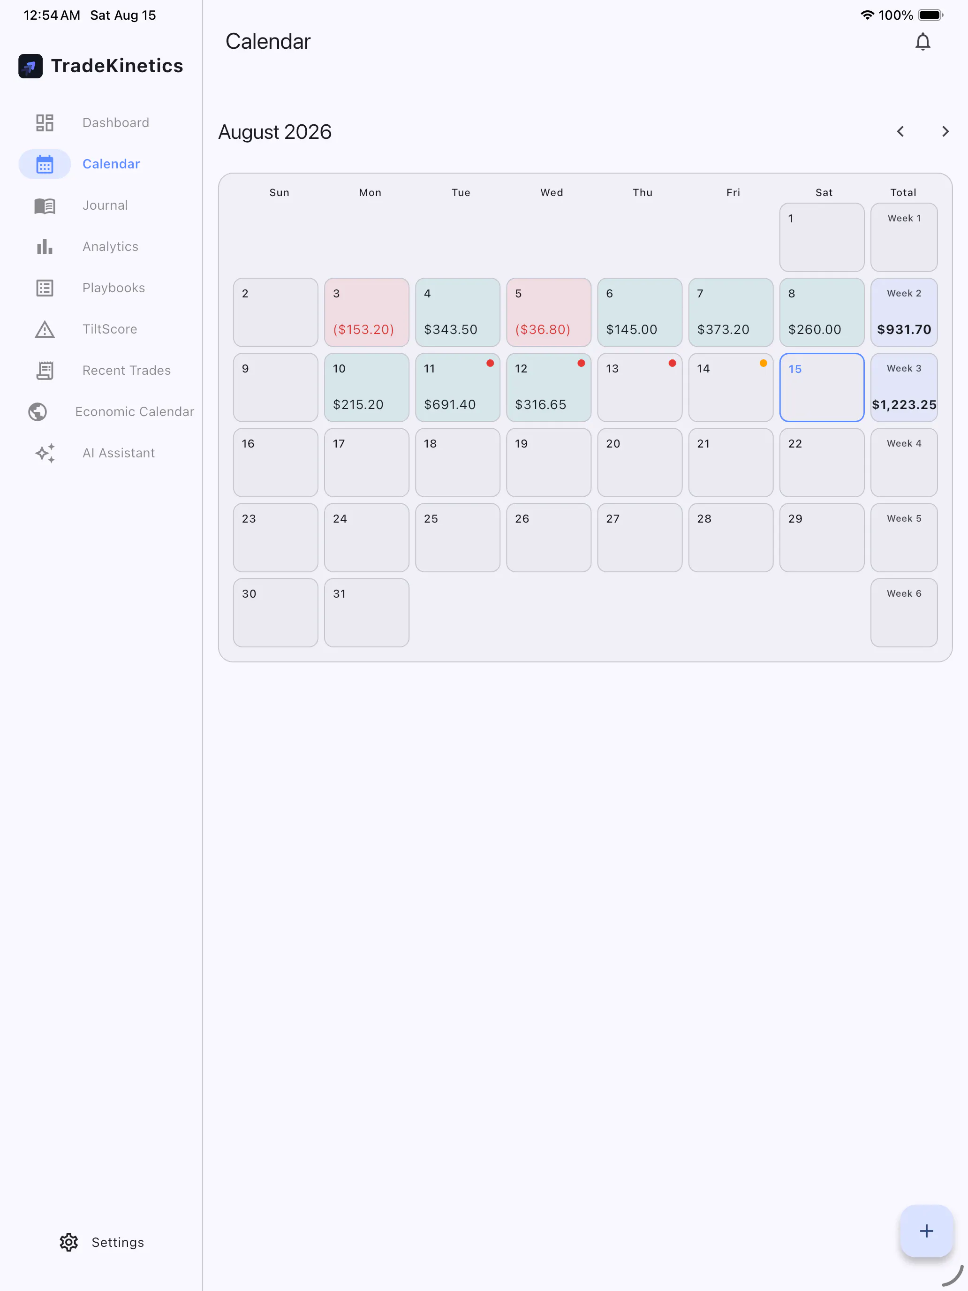This screenshot has width=968, height=1291.
Task: Open the Week 5 total cell
Action: (904, 538)
